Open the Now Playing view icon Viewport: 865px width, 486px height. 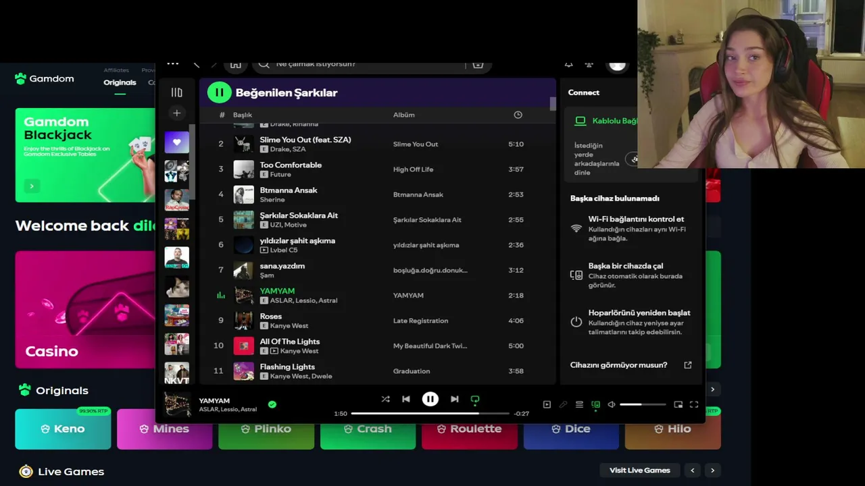547,404
